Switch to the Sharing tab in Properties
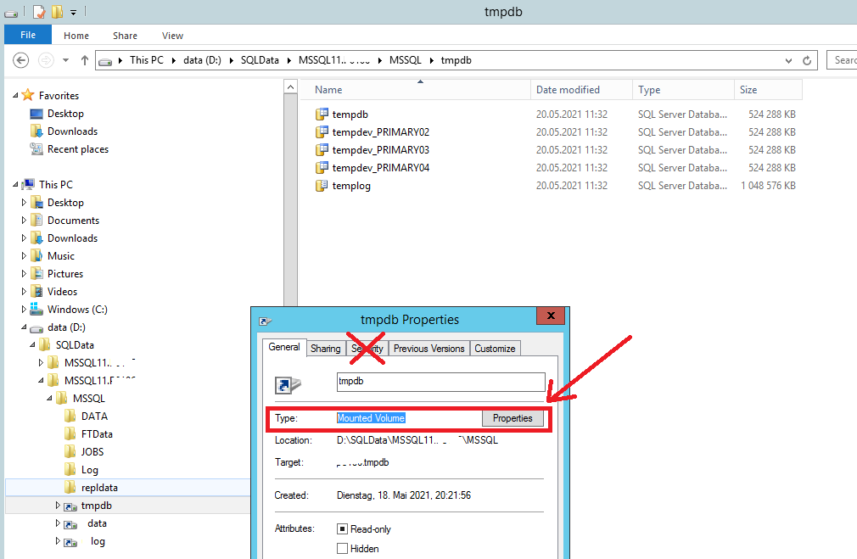 [326, 348]
